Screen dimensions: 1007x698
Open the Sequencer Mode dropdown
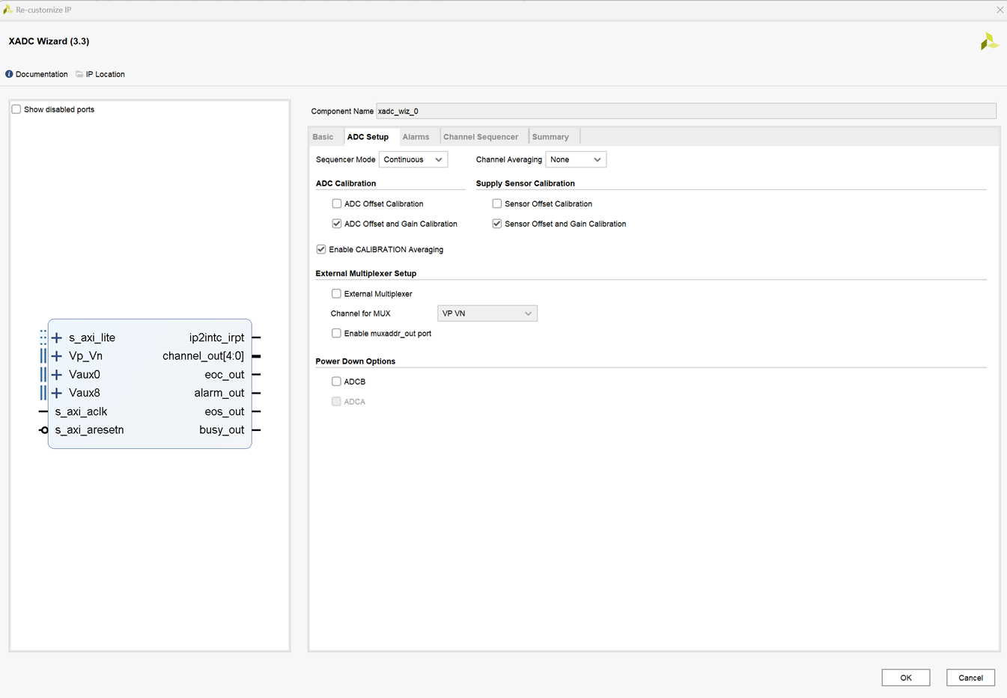413,159
